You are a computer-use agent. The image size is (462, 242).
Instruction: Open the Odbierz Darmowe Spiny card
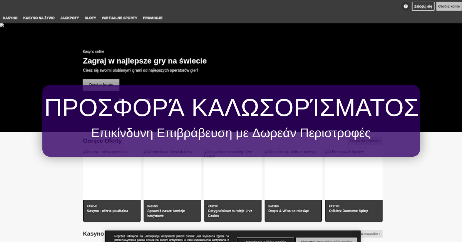pyautogui.click(x=354, y=186)
